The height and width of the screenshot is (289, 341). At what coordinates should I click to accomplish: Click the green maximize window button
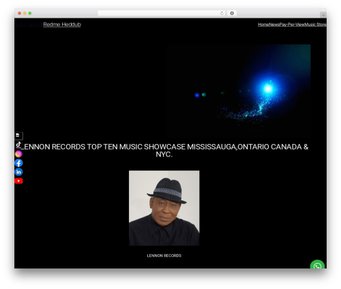[30, 14]
